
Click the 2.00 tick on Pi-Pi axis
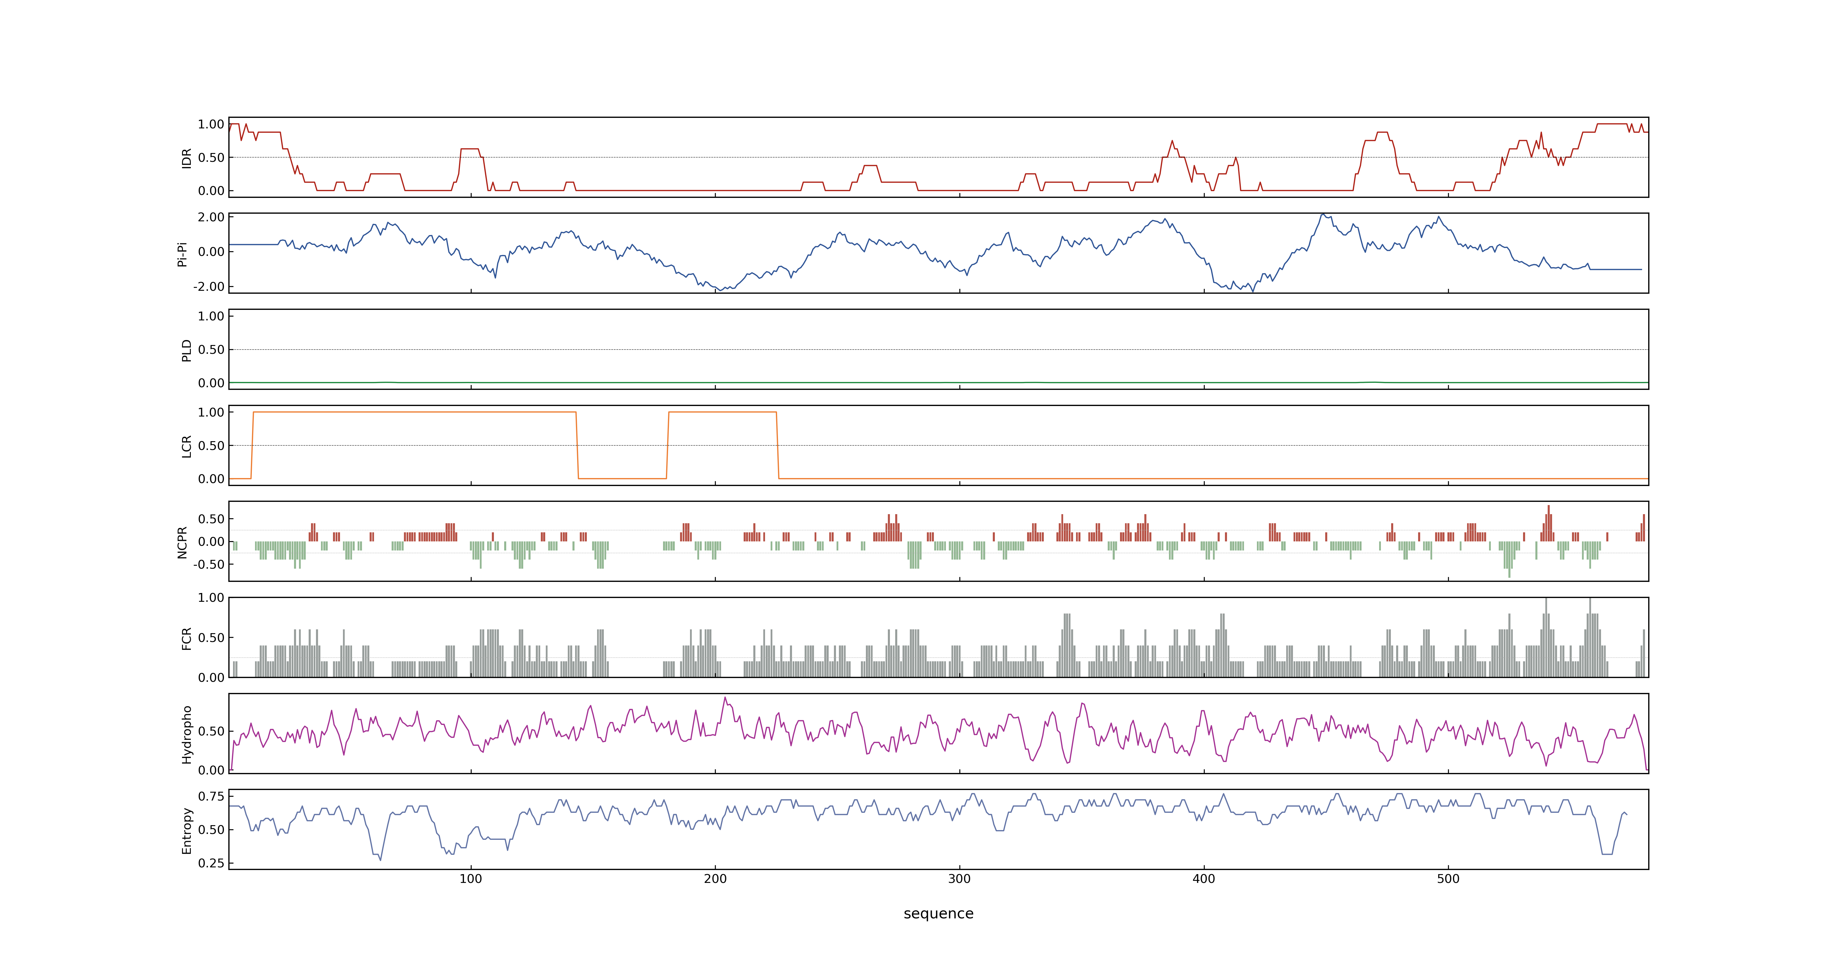(x=211, y=217)
